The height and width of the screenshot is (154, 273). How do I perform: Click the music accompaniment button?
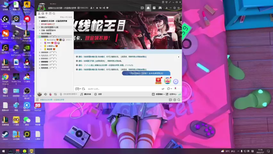pyautogui.click(x=86, y=94)
